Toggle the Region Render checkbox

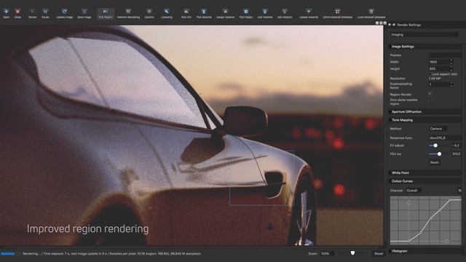pyautogui.click(x=430, y=94)
